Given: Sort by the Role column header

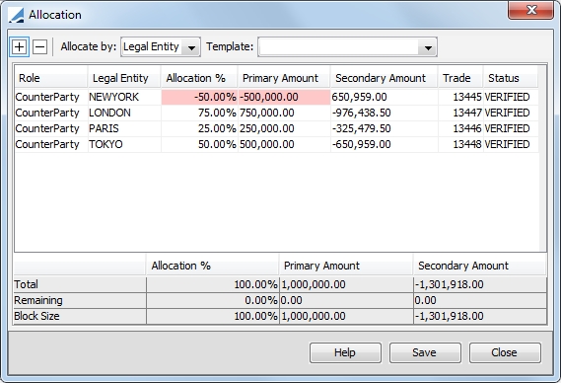Looking at the screenshot, I should point(51,78).
